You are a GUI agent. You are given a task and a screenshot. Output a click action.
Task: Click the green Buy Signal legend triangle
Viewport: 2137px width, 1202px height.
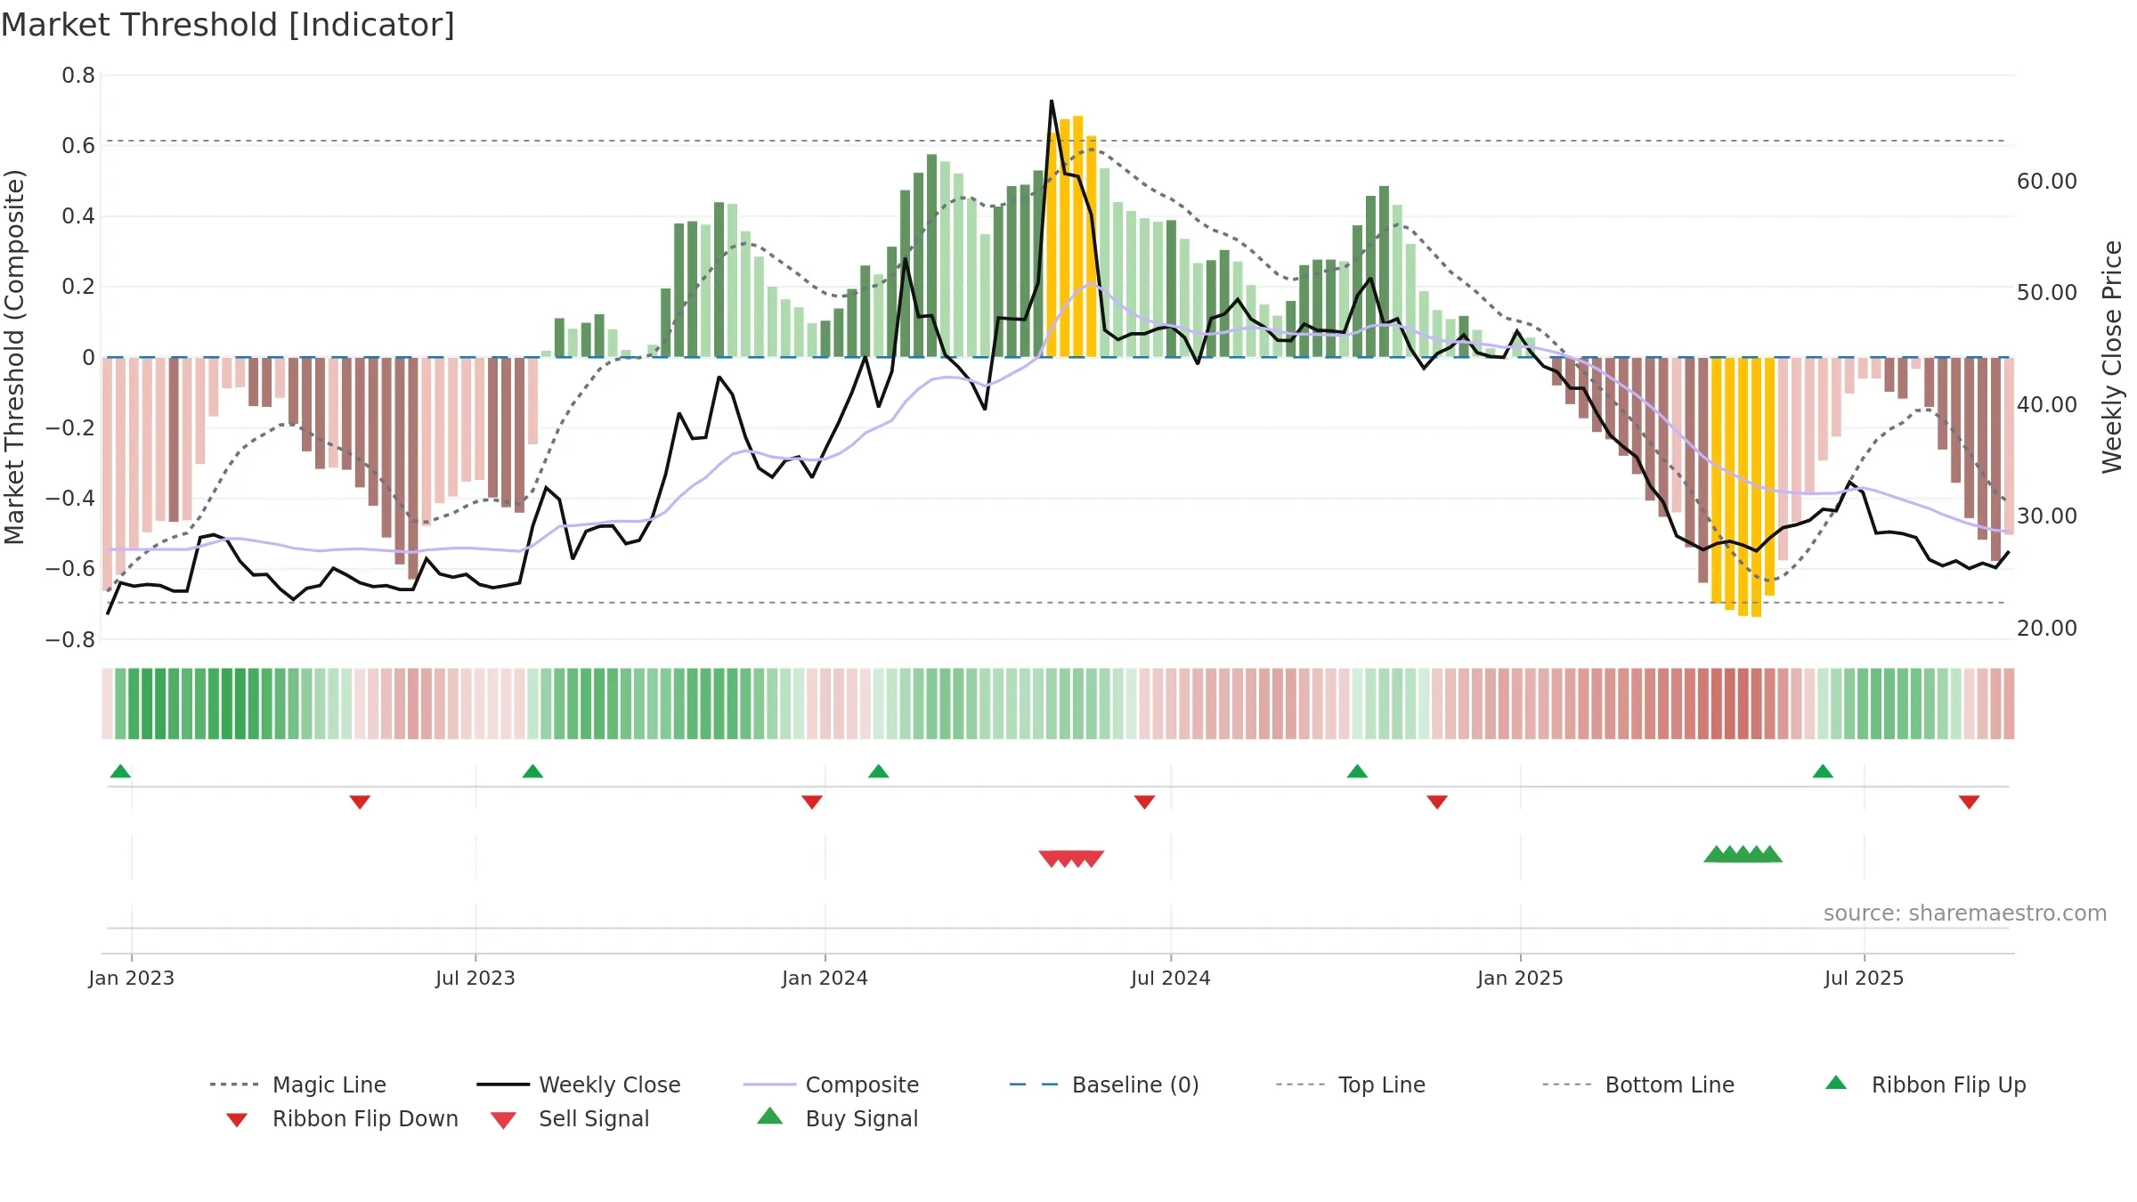770,1116
